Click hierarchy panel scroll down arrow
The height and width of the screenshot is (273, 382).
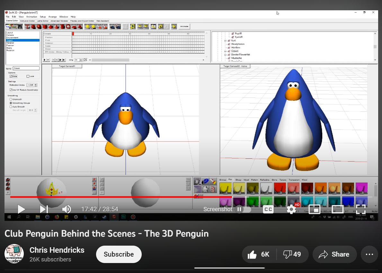tap(375, 60)
